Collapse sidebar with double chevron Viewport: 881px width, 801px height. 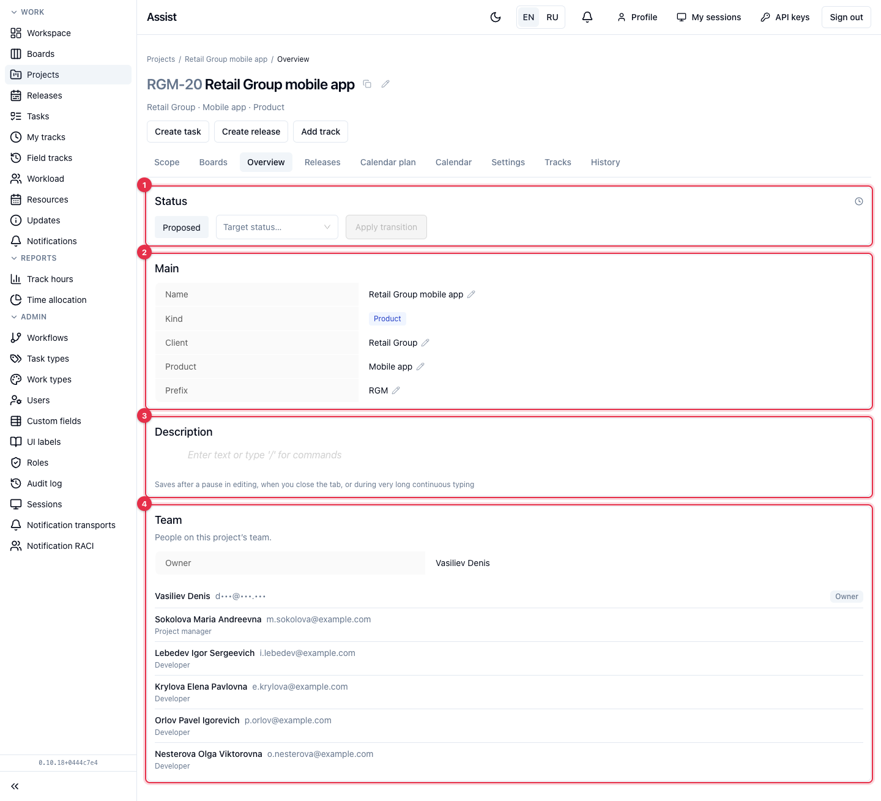tap(15, 786)
